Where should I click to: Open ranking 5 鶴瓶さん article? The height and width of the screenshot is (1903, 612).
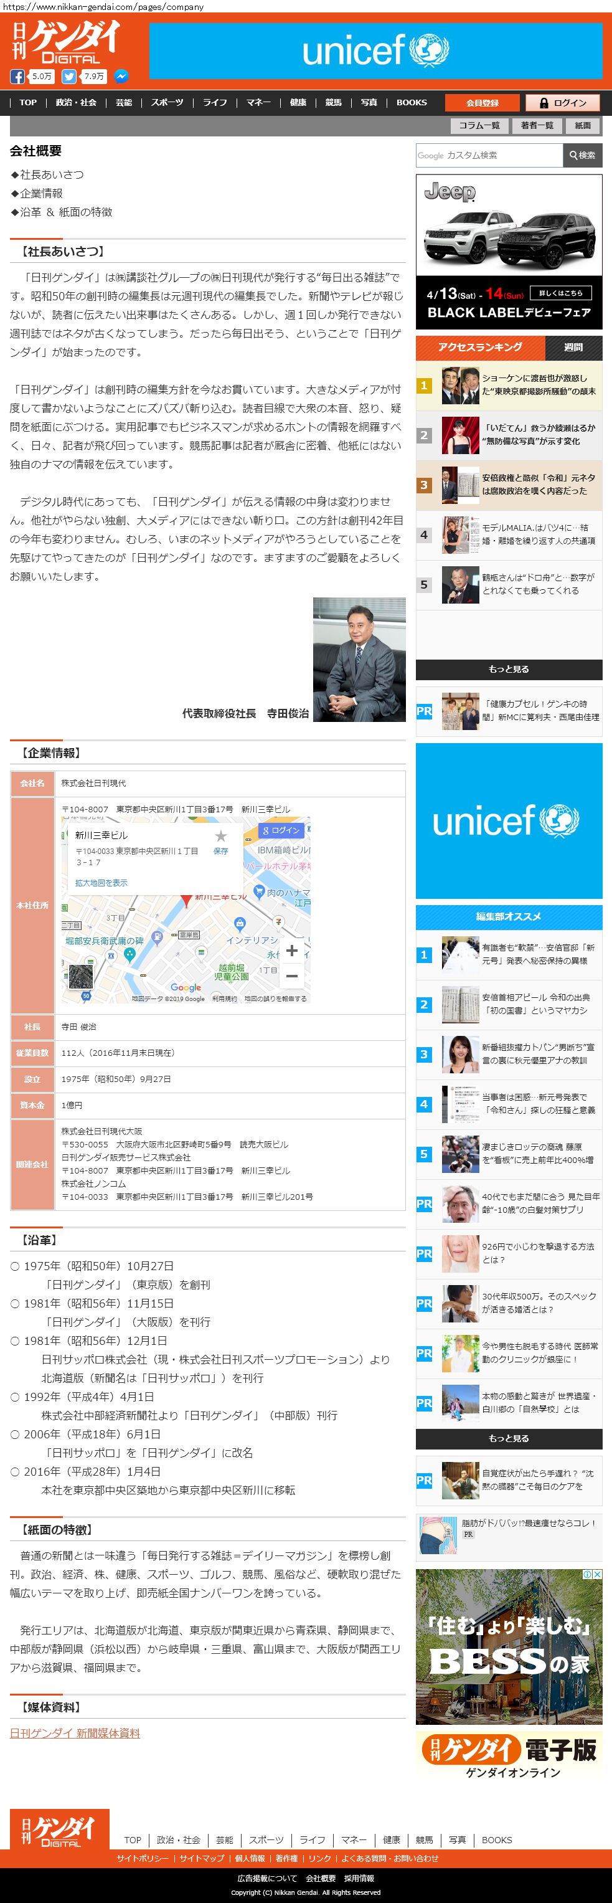(x=509, y=584)
